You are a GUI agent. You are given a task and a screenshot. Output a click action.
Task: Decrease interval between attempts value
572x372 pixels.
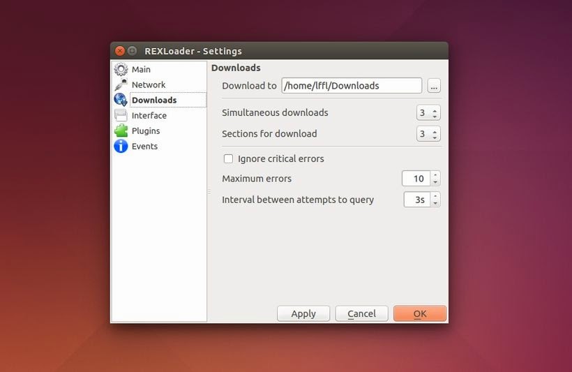(x=435, y=202)
